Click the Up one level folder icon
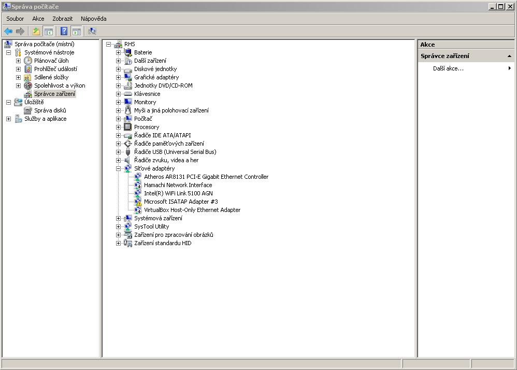Image resolution: width=517 pixels, height=370 pixels. [x=36, y=31]
